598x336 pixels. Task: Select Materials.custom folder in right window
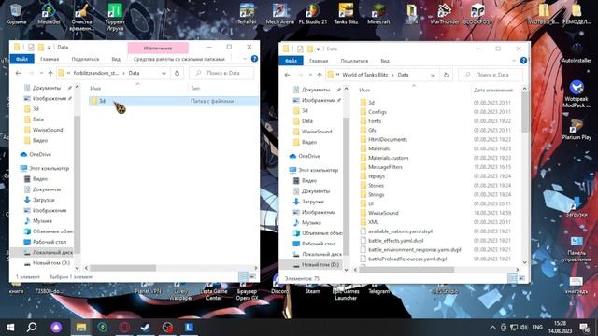[388, 158]
